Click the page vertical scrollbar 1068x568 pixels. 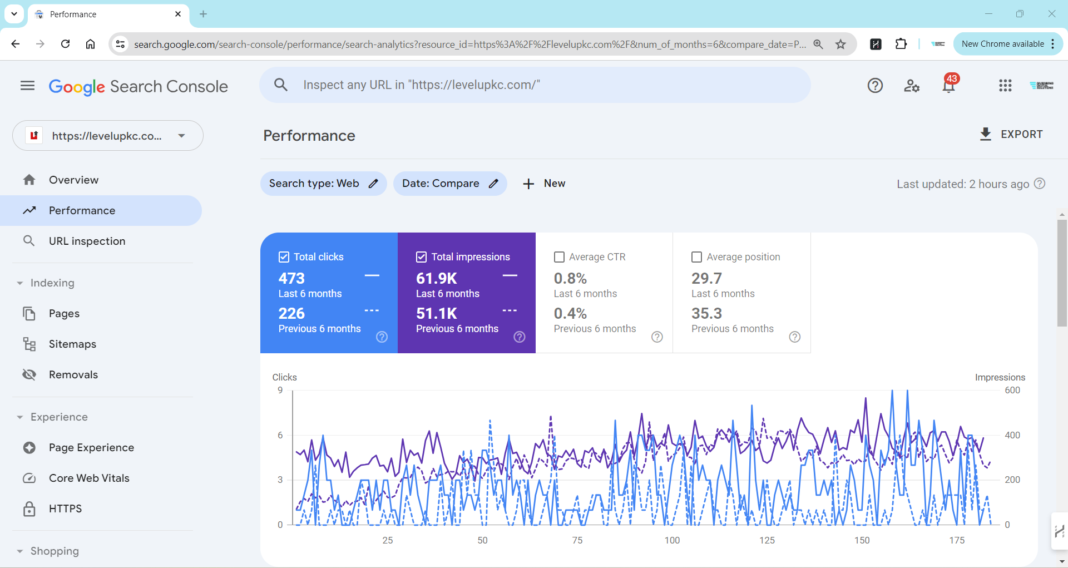click(1062, 273)
